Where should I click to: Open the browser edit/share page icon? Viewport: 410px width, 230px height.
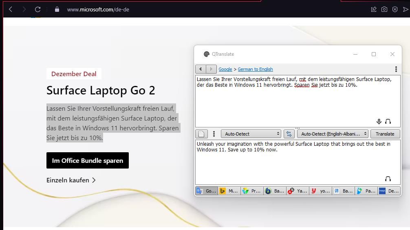pyautogui.click(x=374, y=9)
